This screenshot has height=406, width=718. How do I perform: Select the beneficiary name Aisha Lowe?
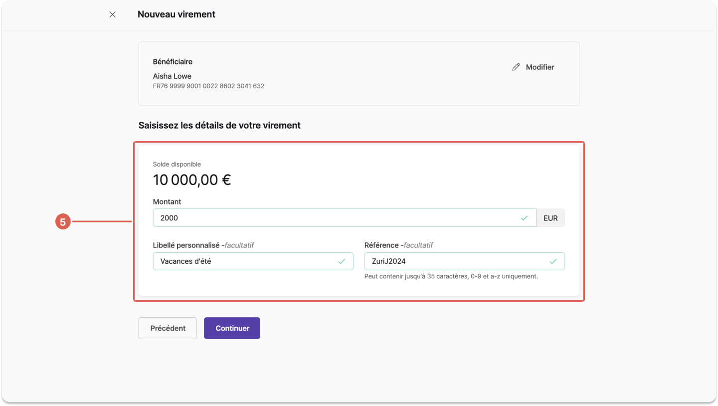pyautogui.click(x=172, y=76)
